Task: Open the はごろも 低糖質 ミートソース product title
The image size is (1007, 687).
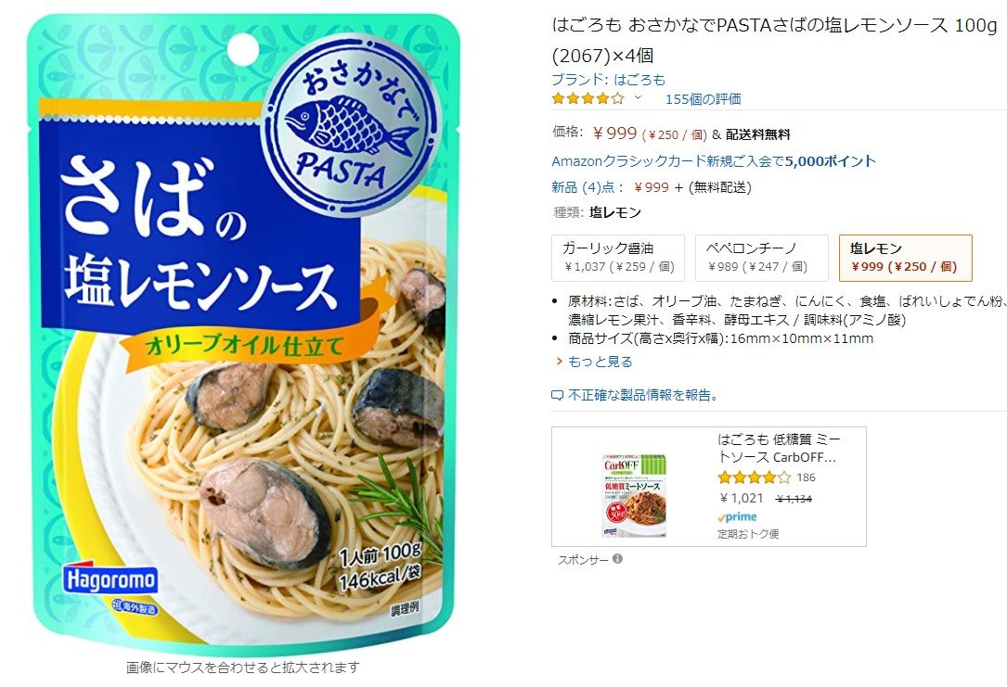Action: click(x=779, y=448)
